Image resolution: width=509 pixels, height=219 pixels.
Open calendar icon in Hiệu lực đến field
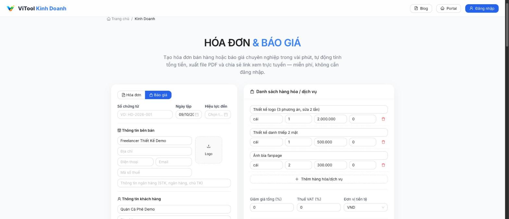(226, 115)
